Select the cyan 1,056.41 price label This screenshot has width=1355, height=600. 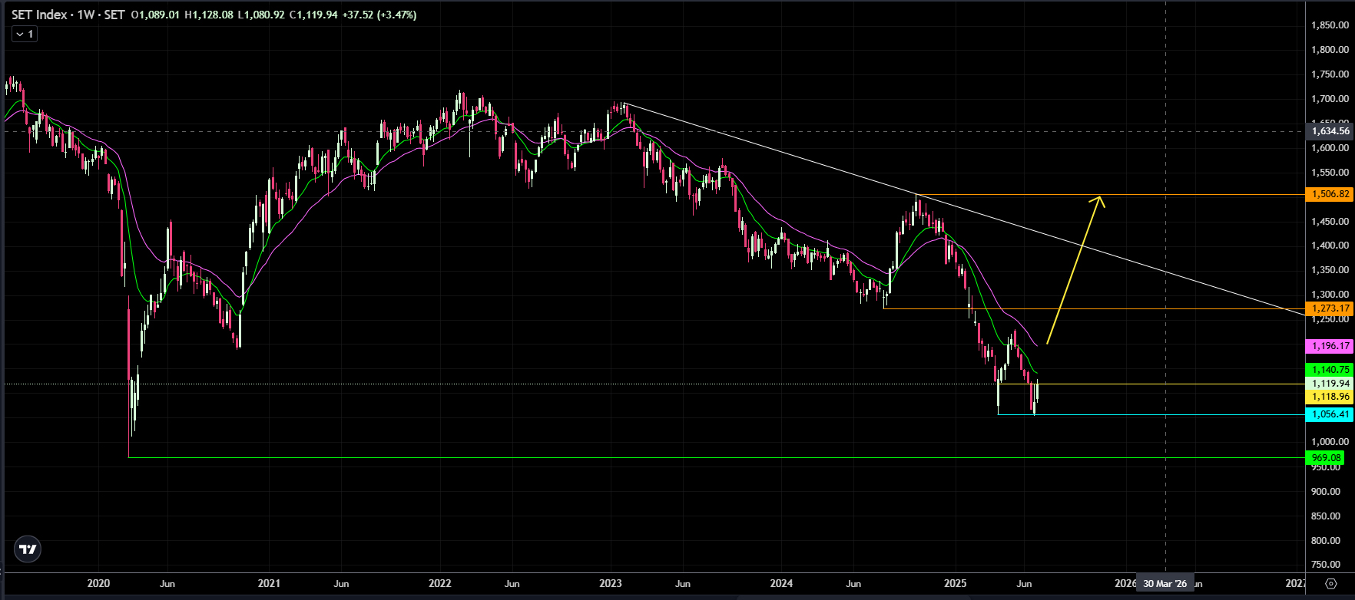(1329, 414)
